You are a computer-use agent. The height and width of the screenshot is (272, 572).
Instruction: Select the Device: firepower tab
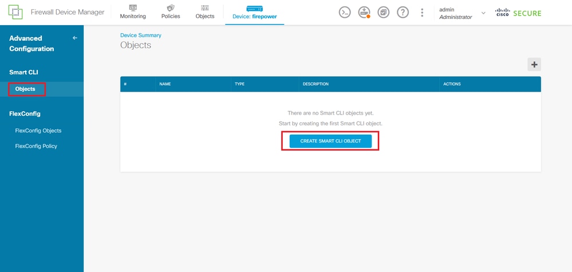tap(255, 13)
